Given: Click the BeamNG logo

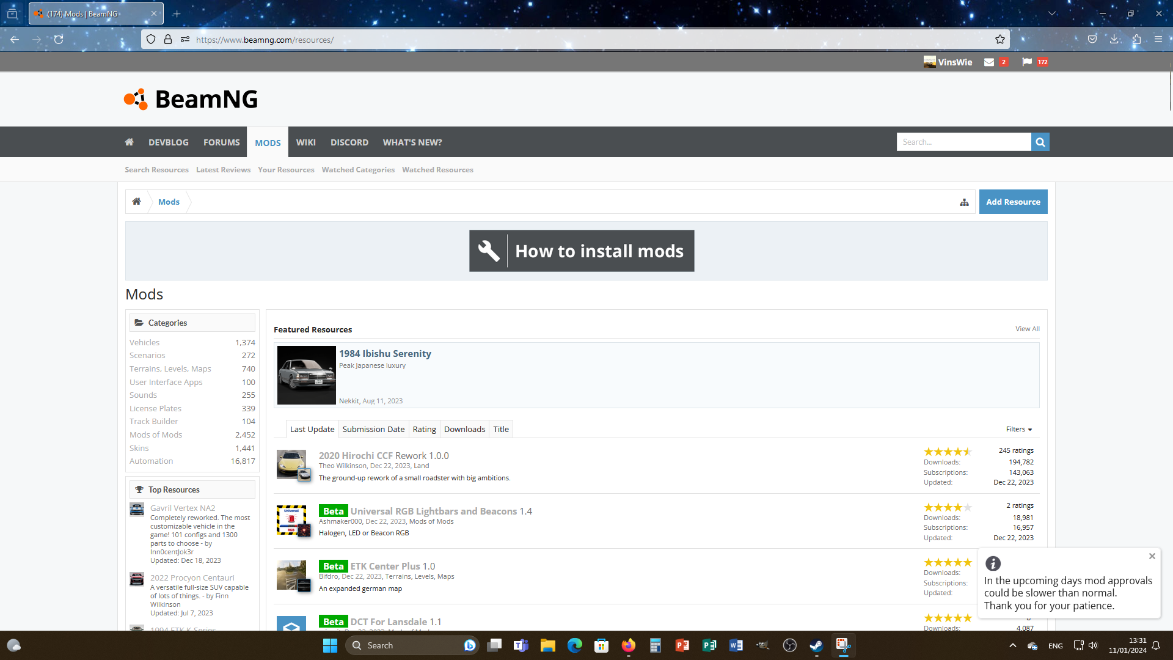Looking at the screenshot, I should click(x=191, y=99).
